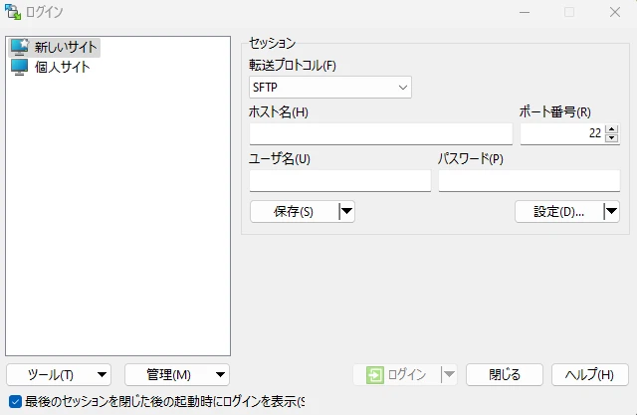Image resolution: width=637 pixels, height=415 pixels.
Task: Click the green login arrow icon
Action: click(374, 375)
